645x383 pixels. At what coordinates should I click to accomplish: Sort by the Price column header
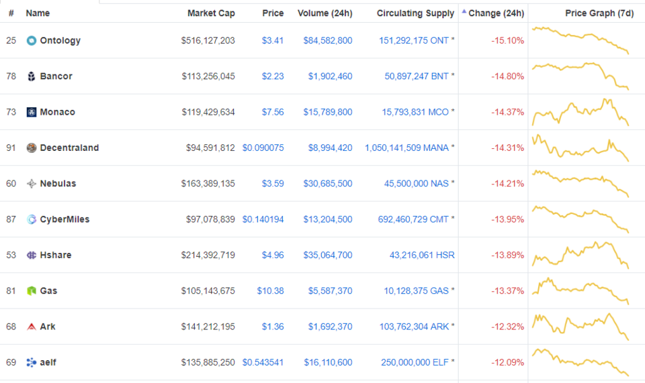(273, 13)
